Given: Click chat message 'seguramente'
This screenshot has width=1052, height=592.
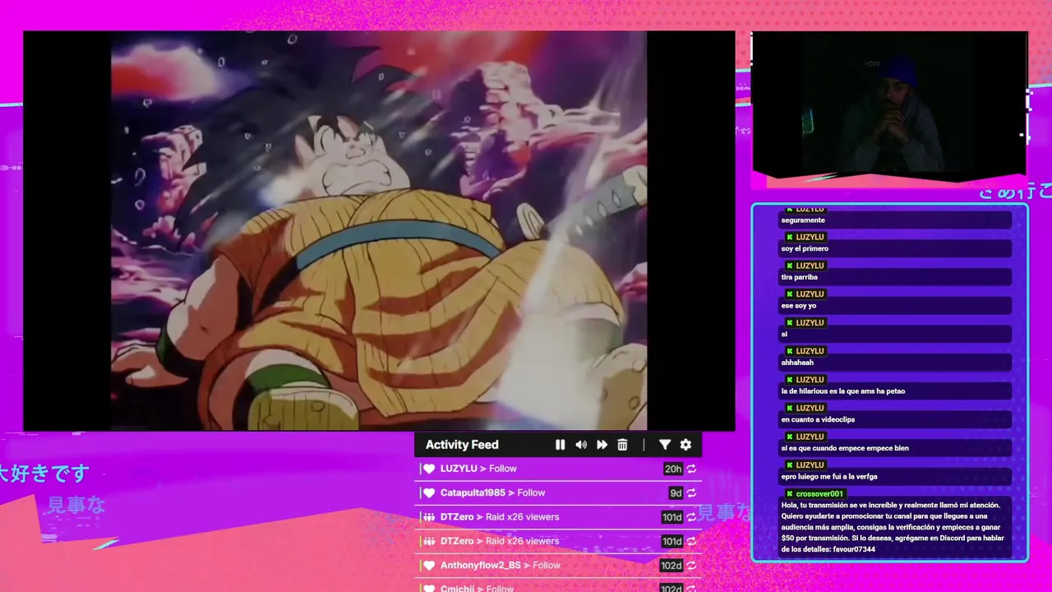Looking at the screenshot, I should tap(803, 220).
